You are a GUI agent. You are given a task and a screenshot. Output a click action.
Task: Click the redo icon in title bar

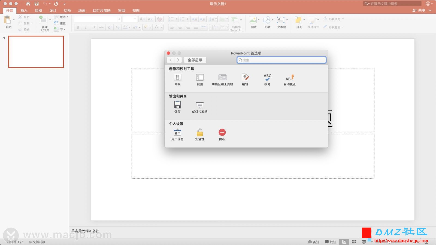(x=56, y=4)
